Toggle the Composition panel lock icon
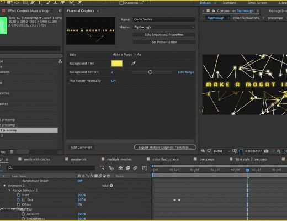Screen dimensions: 287x221 click(x=214, y=11)
